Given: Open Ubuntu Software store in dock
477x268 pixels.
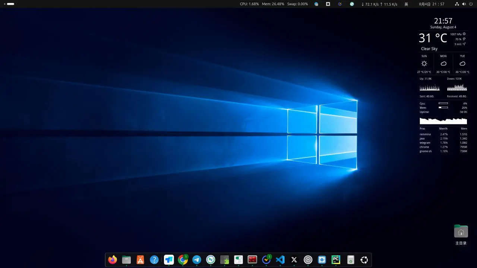Looking at the screenshot, I should coord(140,260).
